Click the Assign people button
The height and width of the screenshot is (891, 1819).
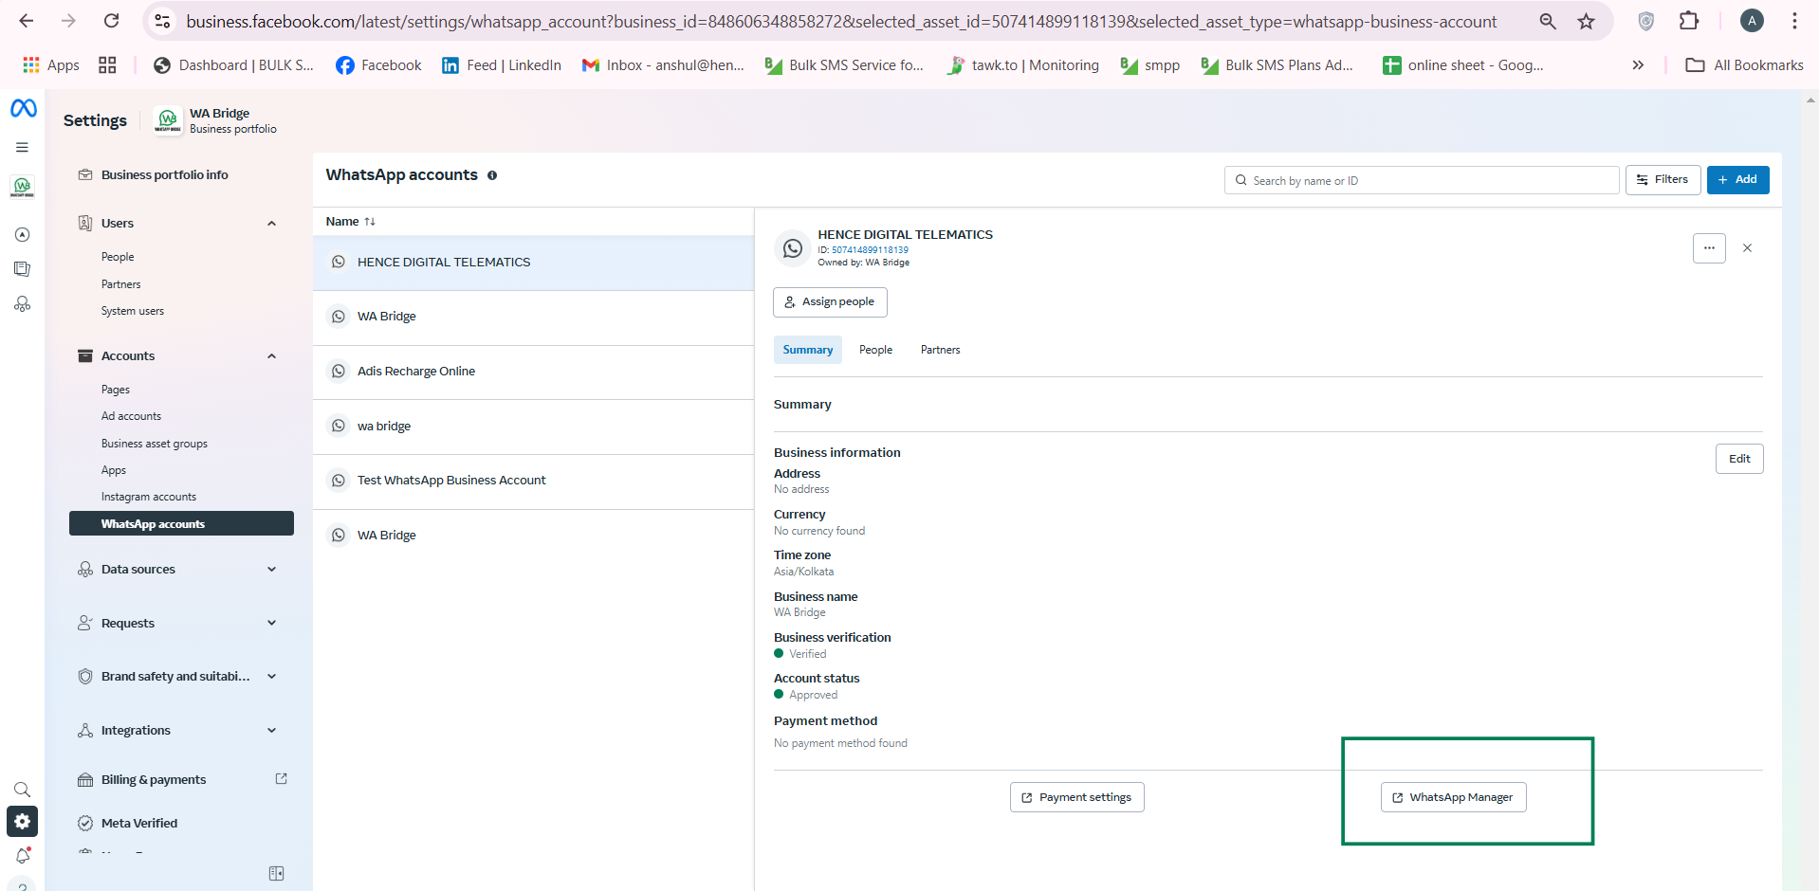tap(830, 302)
